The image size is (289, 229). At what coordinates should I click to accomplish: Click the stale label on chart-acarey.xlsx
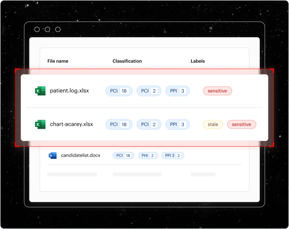point(213,124)
